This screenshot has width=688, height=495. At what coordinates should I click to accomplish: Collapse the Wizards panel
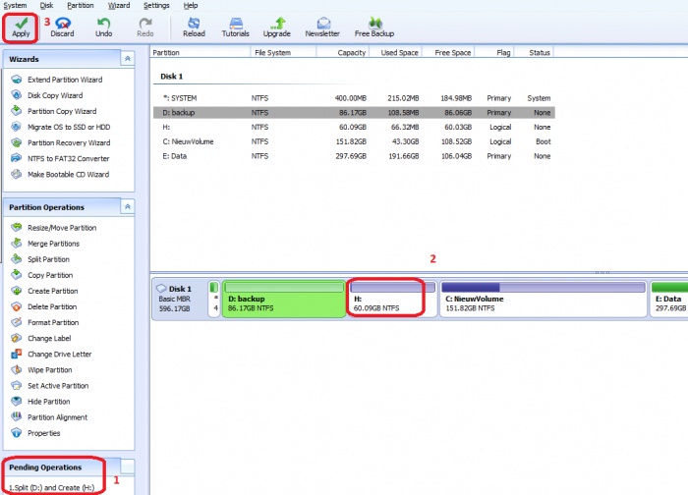[127, 59]
